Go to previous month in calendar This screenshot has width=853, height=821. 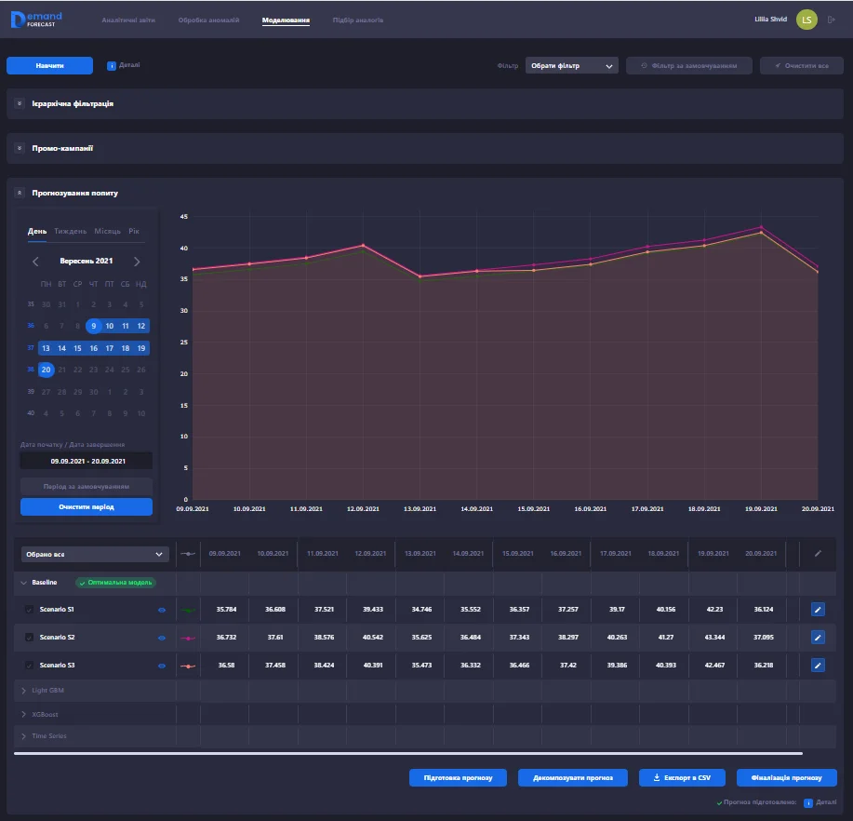click(36, 262)
